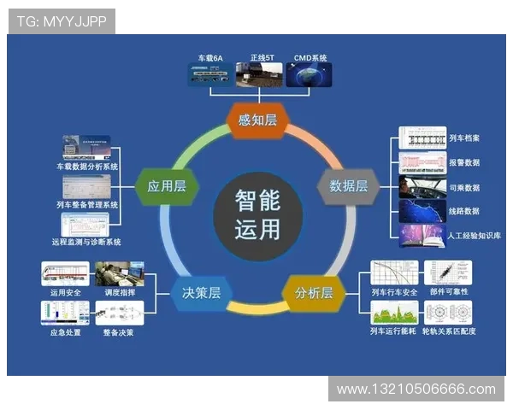This screenshot has height=410, width=513.
Task: Open the 列车运行能耗 green chart thumbnail
Action: click(x=394, y=313)
